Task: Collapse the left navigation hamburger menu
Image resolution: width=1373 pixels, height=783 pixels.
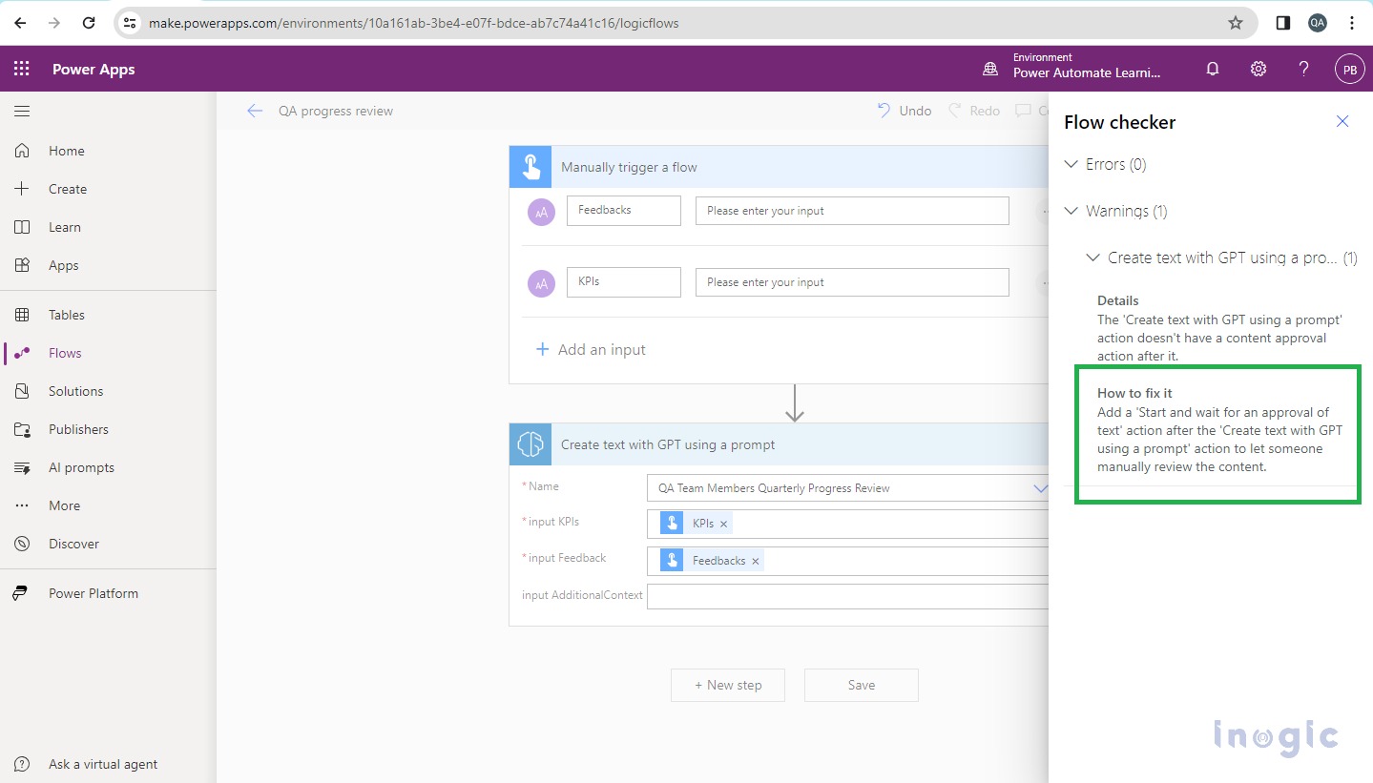Action: coord(21,112)
